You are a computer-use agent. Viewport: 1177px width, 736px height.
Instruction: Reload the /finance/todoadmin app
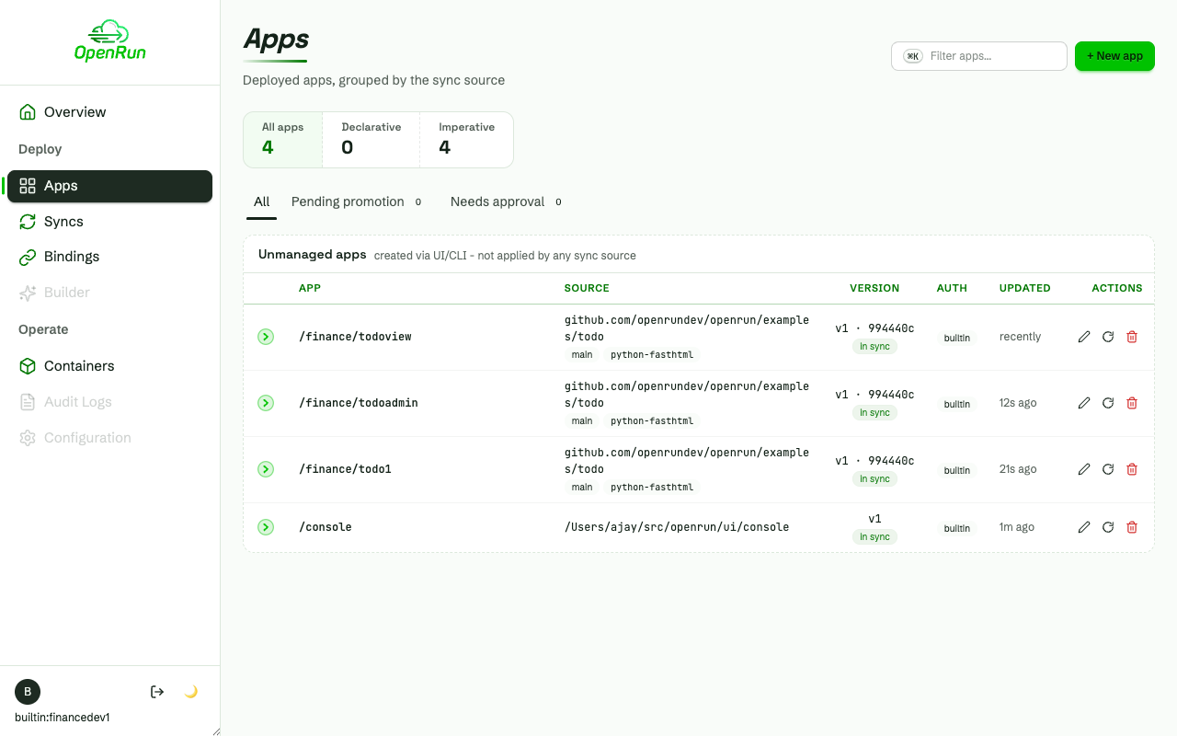coord(1108,403)
